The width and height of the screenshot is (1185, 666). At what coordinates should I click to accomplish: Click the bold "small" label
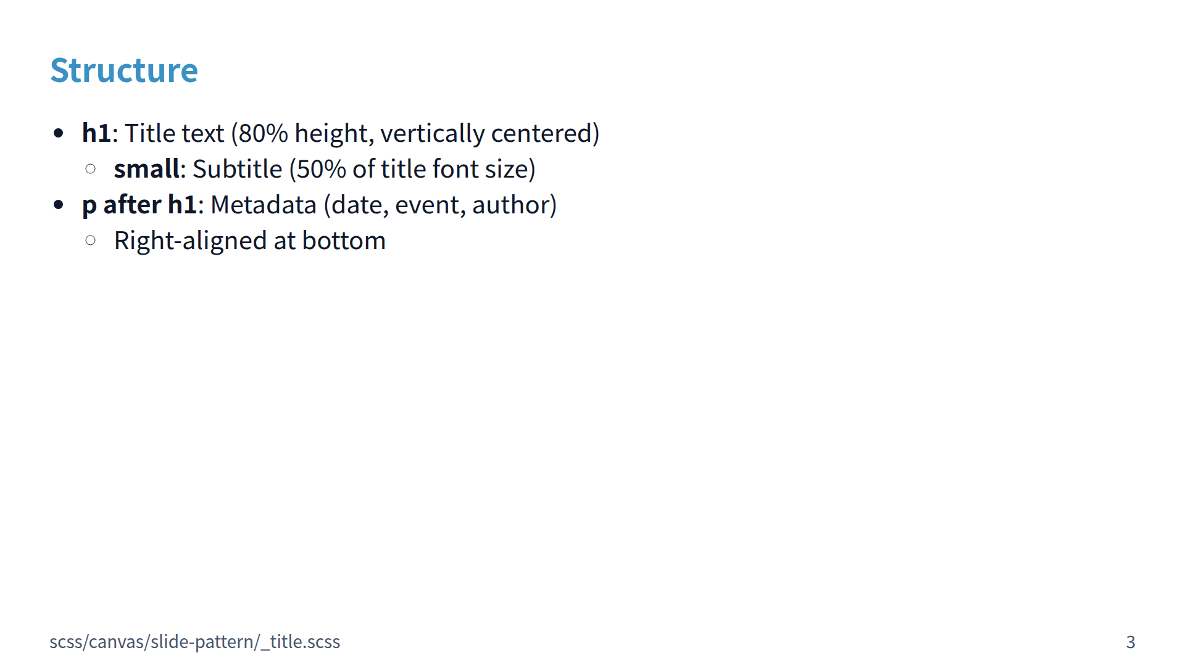(146, 169)
